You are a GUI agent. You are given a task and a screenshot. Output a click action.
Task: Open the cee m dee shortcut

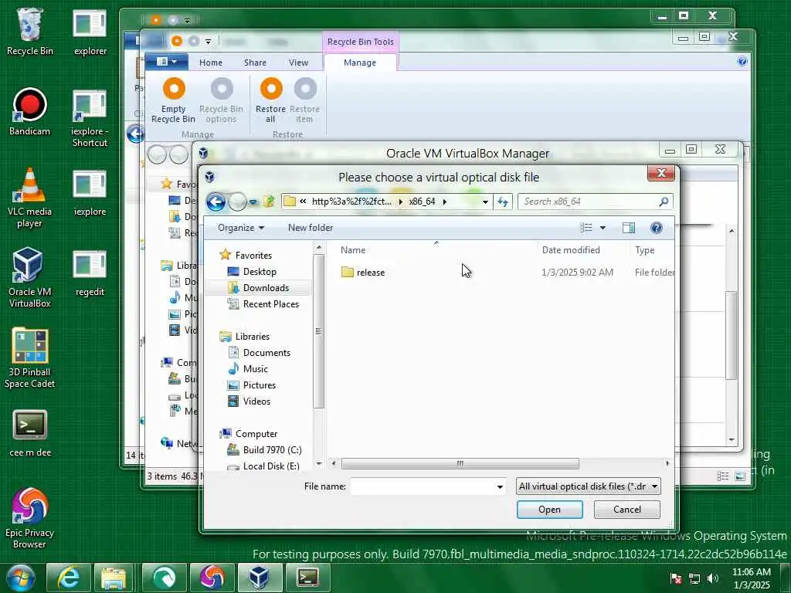(x=30, y=432)
